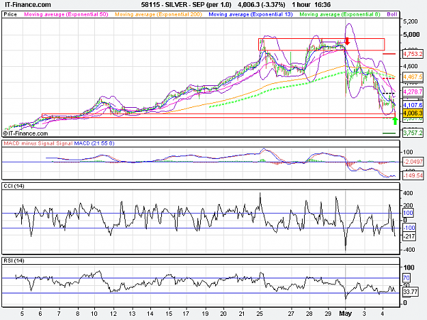The image size is (427, 320).
Task: Select the boxed -100 level in CCI panel
Action: coord(409,228)
